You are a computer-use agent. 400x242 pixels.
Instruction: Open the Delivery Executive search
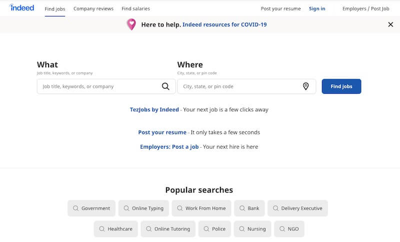tap(297, 208)
